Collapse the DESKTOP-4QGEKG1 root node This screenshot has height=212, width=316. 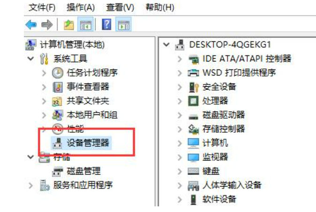[x=166, y=45]
